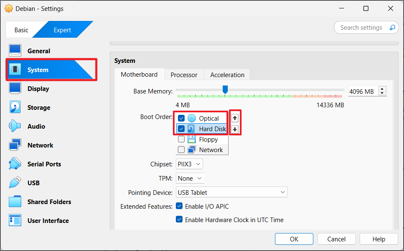Move boot item up with arrow
This screenshot has height=251, width=404.
[x=235, y=118]
